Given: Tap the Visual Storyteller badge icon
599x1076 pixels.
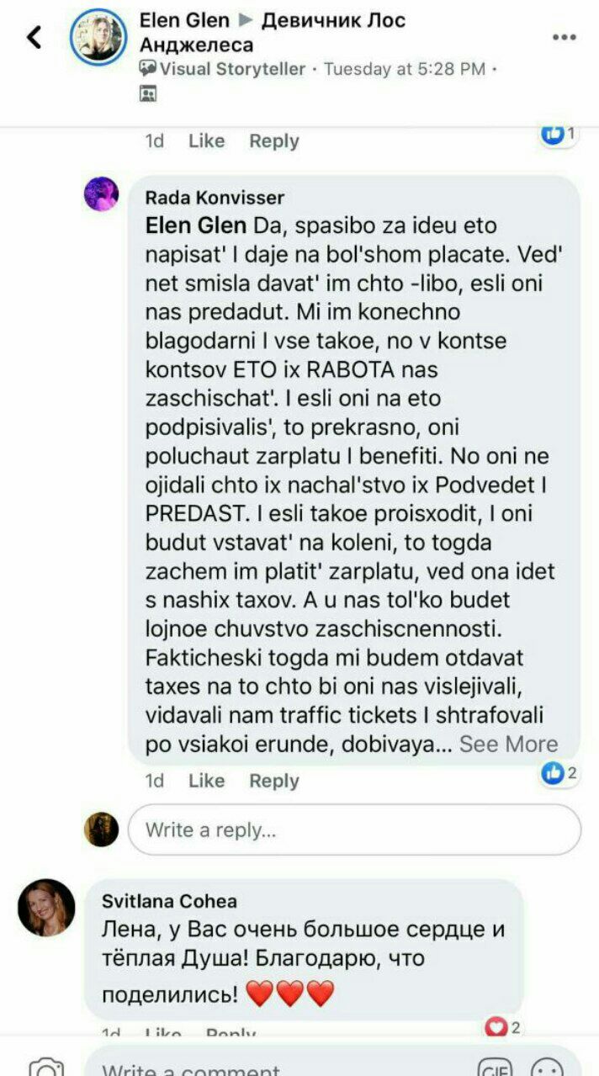Looking at the screenshot, I should pos(148,68).
